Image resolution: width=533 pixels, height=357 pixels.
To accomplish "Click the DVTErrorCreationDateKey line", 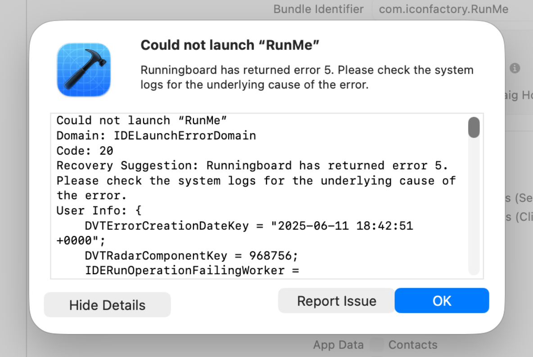I will [249, 226].
